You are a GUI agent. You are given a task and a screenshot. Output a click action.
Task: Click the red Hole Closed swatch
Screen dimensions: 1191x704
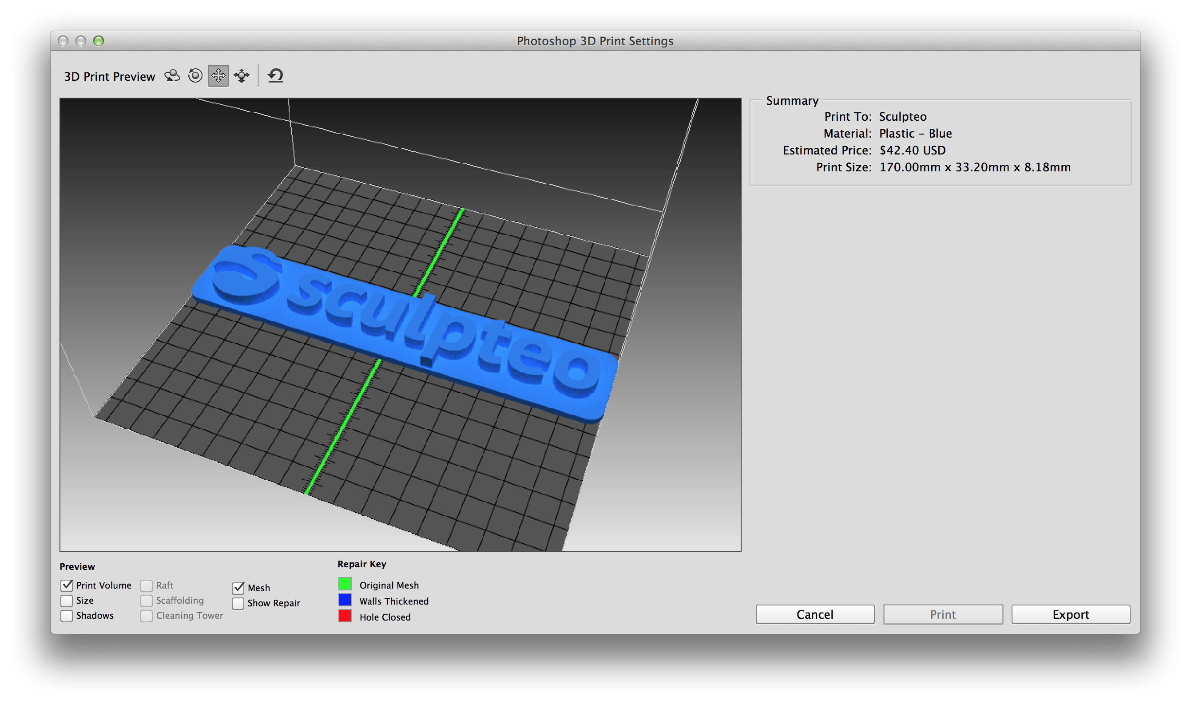click(345, 616)
